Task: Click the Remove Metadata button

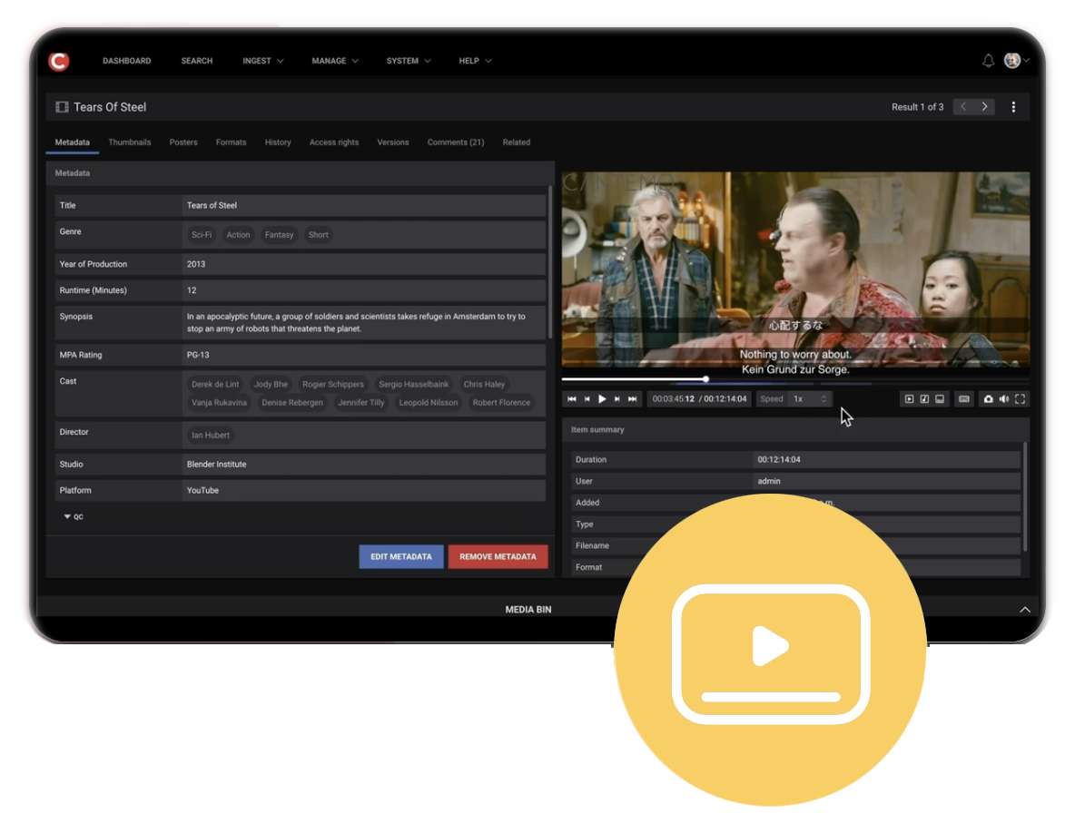Action: [x=498, y=556]
